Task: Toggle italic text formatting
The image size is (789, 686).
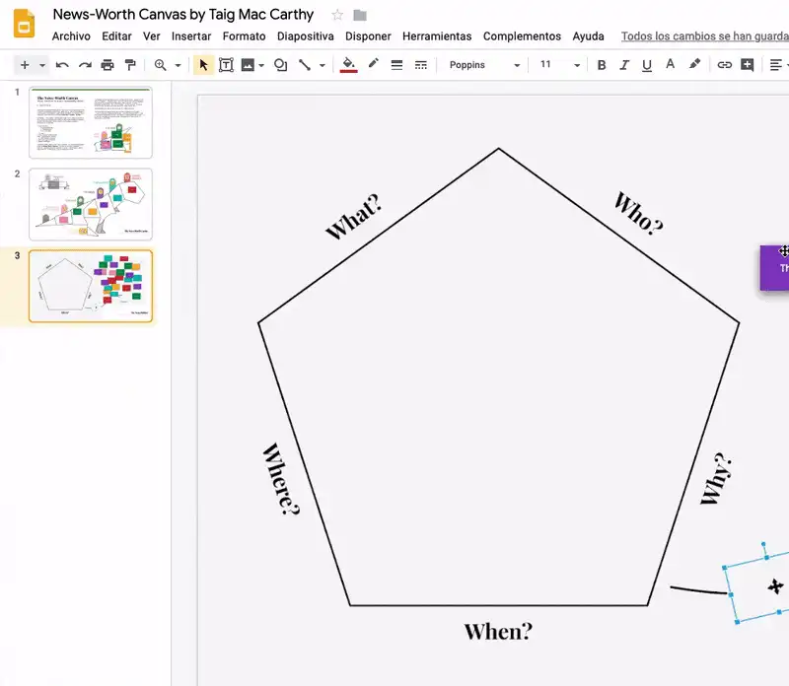Action: [624, 65]
